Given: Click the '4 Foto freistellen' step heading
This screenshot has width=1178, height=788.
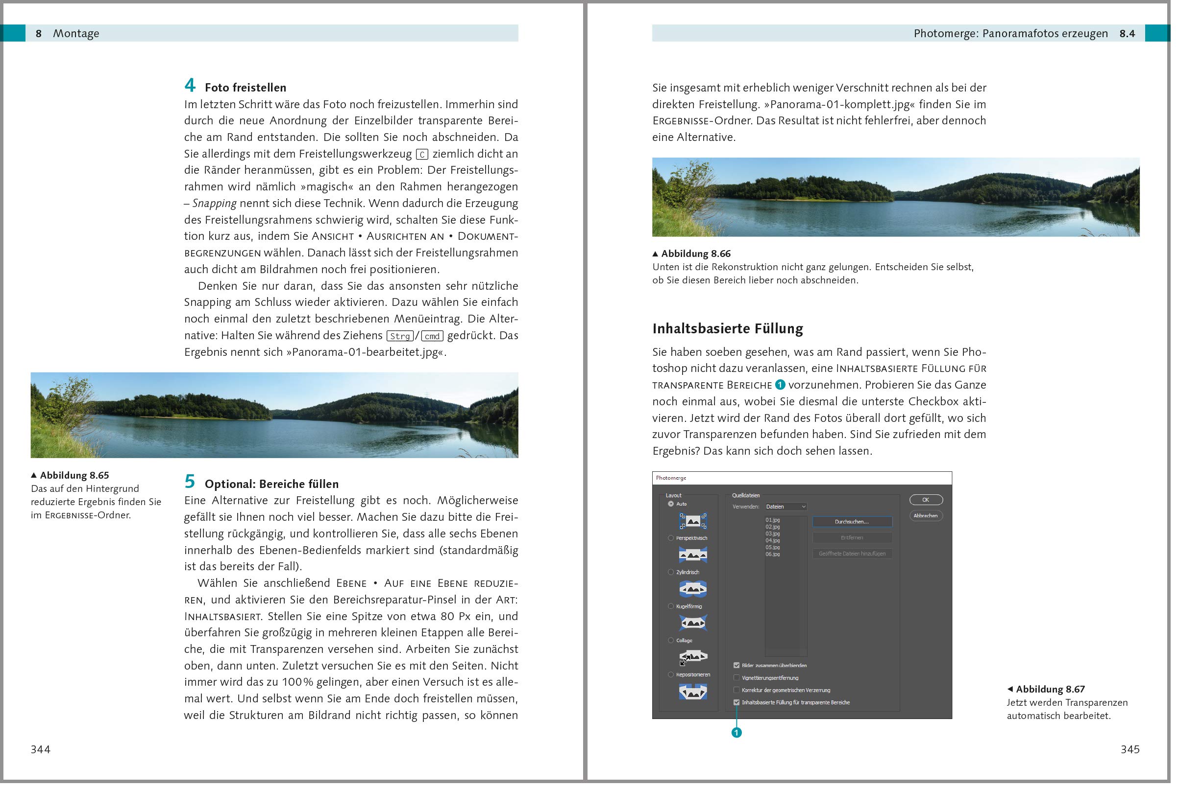Looking at the screenshot, I should tap(236, 87).
